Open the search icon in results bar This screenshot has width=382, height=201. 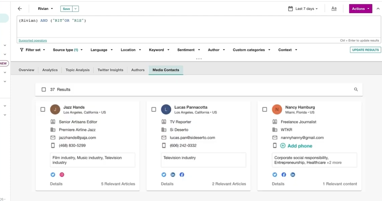356,90
